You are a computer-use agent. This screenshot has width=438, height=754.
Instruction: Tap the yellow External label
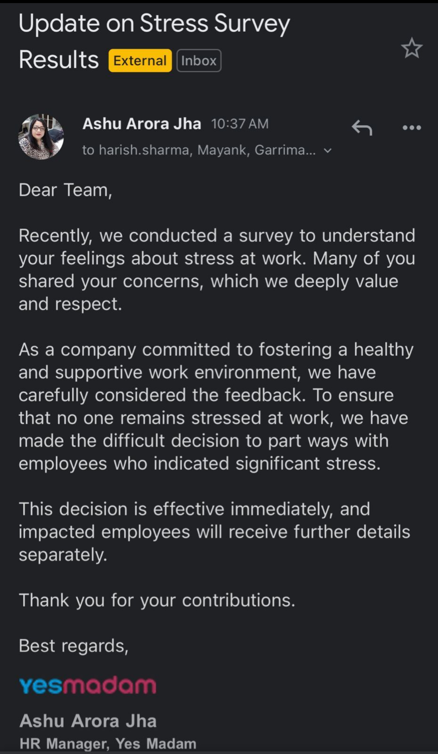pyautogui.click(x=140, y=61)
